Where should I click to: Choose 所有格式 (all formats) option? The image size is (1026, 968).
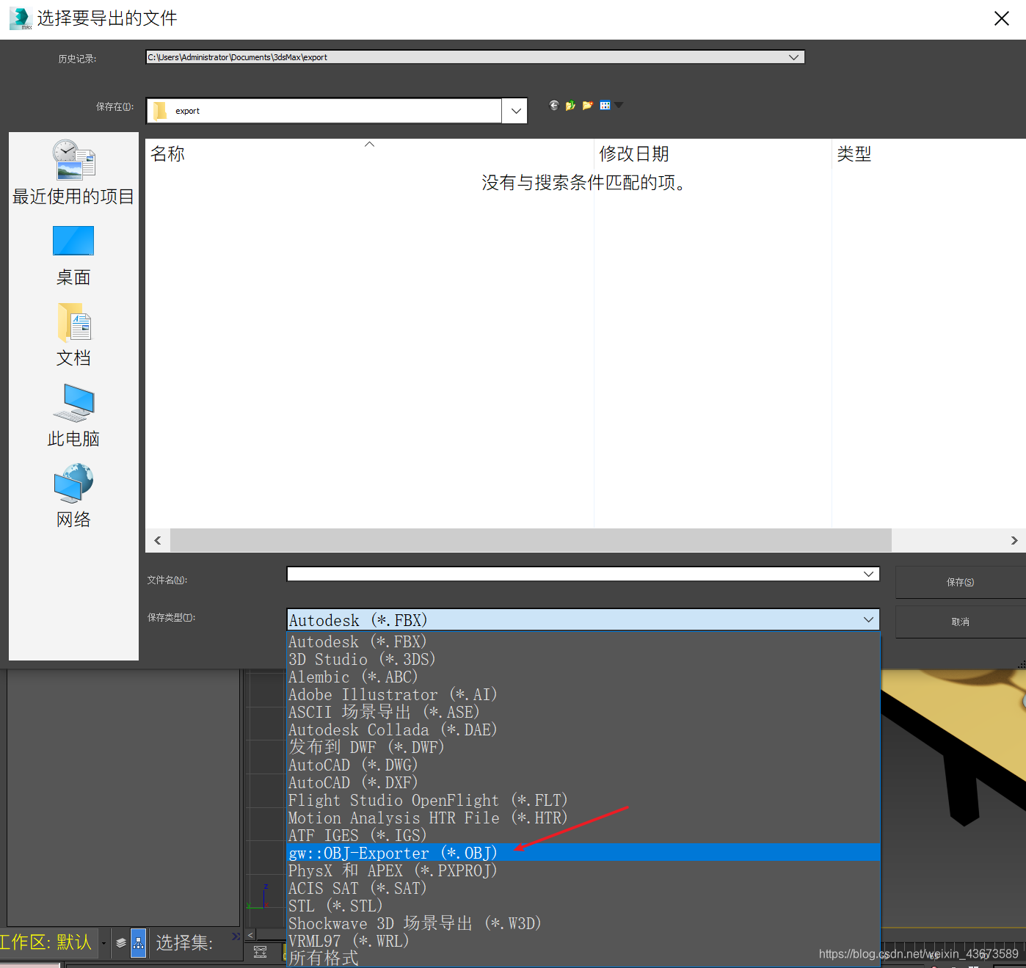pyautogui.click(x=583, y=958)
